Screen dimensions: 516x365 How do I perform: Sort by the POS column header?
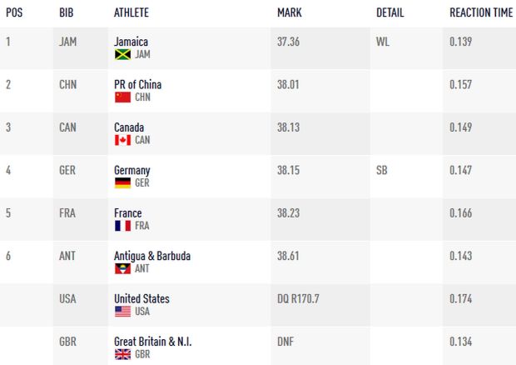tap(14, 12)
